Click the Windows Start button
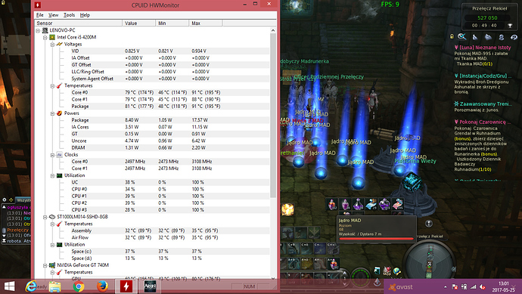 click(x=10, y=286)
